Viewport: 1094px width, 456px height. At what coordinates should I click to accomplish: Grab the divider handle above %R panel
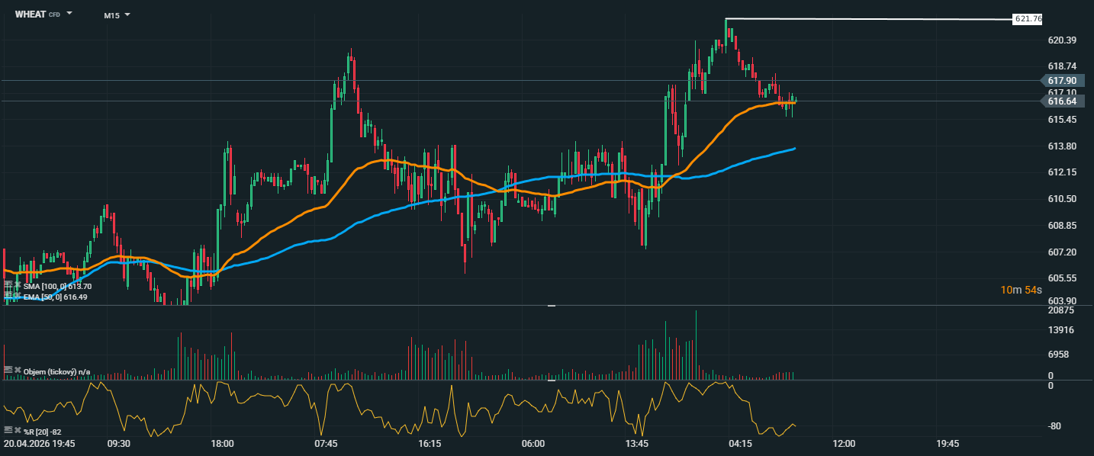pyautogui.click(x=552, y=380)
